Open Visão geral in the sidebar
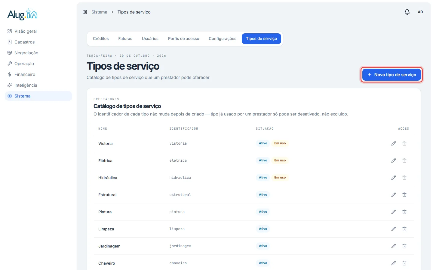 (38, 31)
